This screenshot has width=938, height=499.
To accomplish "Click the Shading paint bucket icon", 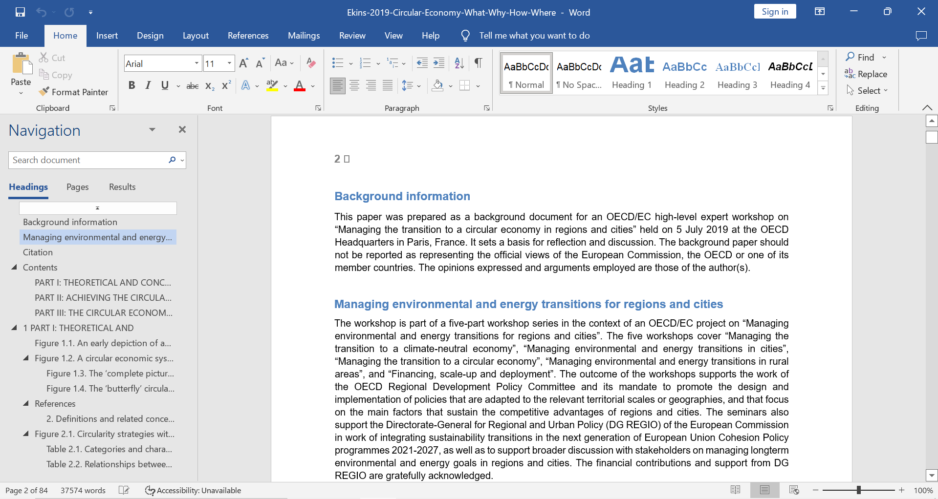I will pos(438,86).
